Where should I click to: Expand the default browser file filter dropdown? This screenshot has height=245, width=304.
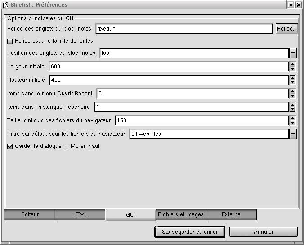(293, 134)
